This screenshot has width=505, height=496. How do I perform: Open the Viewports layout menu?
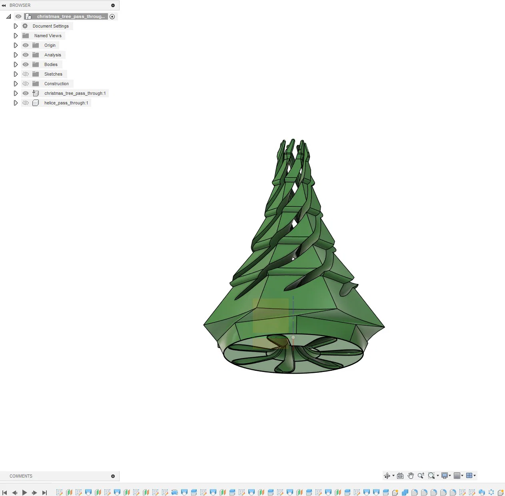point(469,476)
